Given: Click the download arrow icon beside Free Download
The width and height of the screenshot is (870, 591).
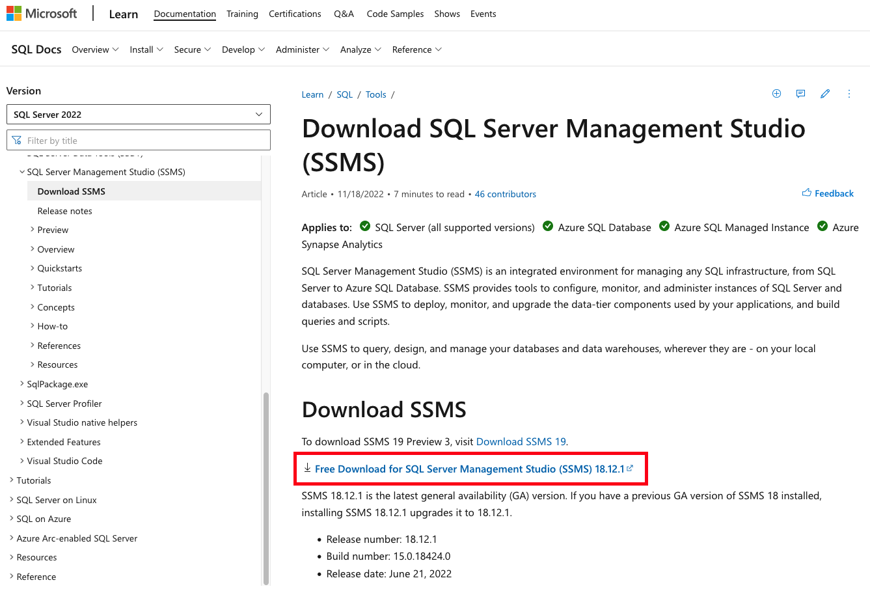Looking at the screenshot, I should [307, 468].
